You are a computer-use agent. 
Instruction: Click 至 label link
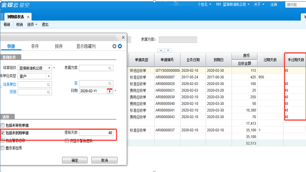[x=76, y=83]
